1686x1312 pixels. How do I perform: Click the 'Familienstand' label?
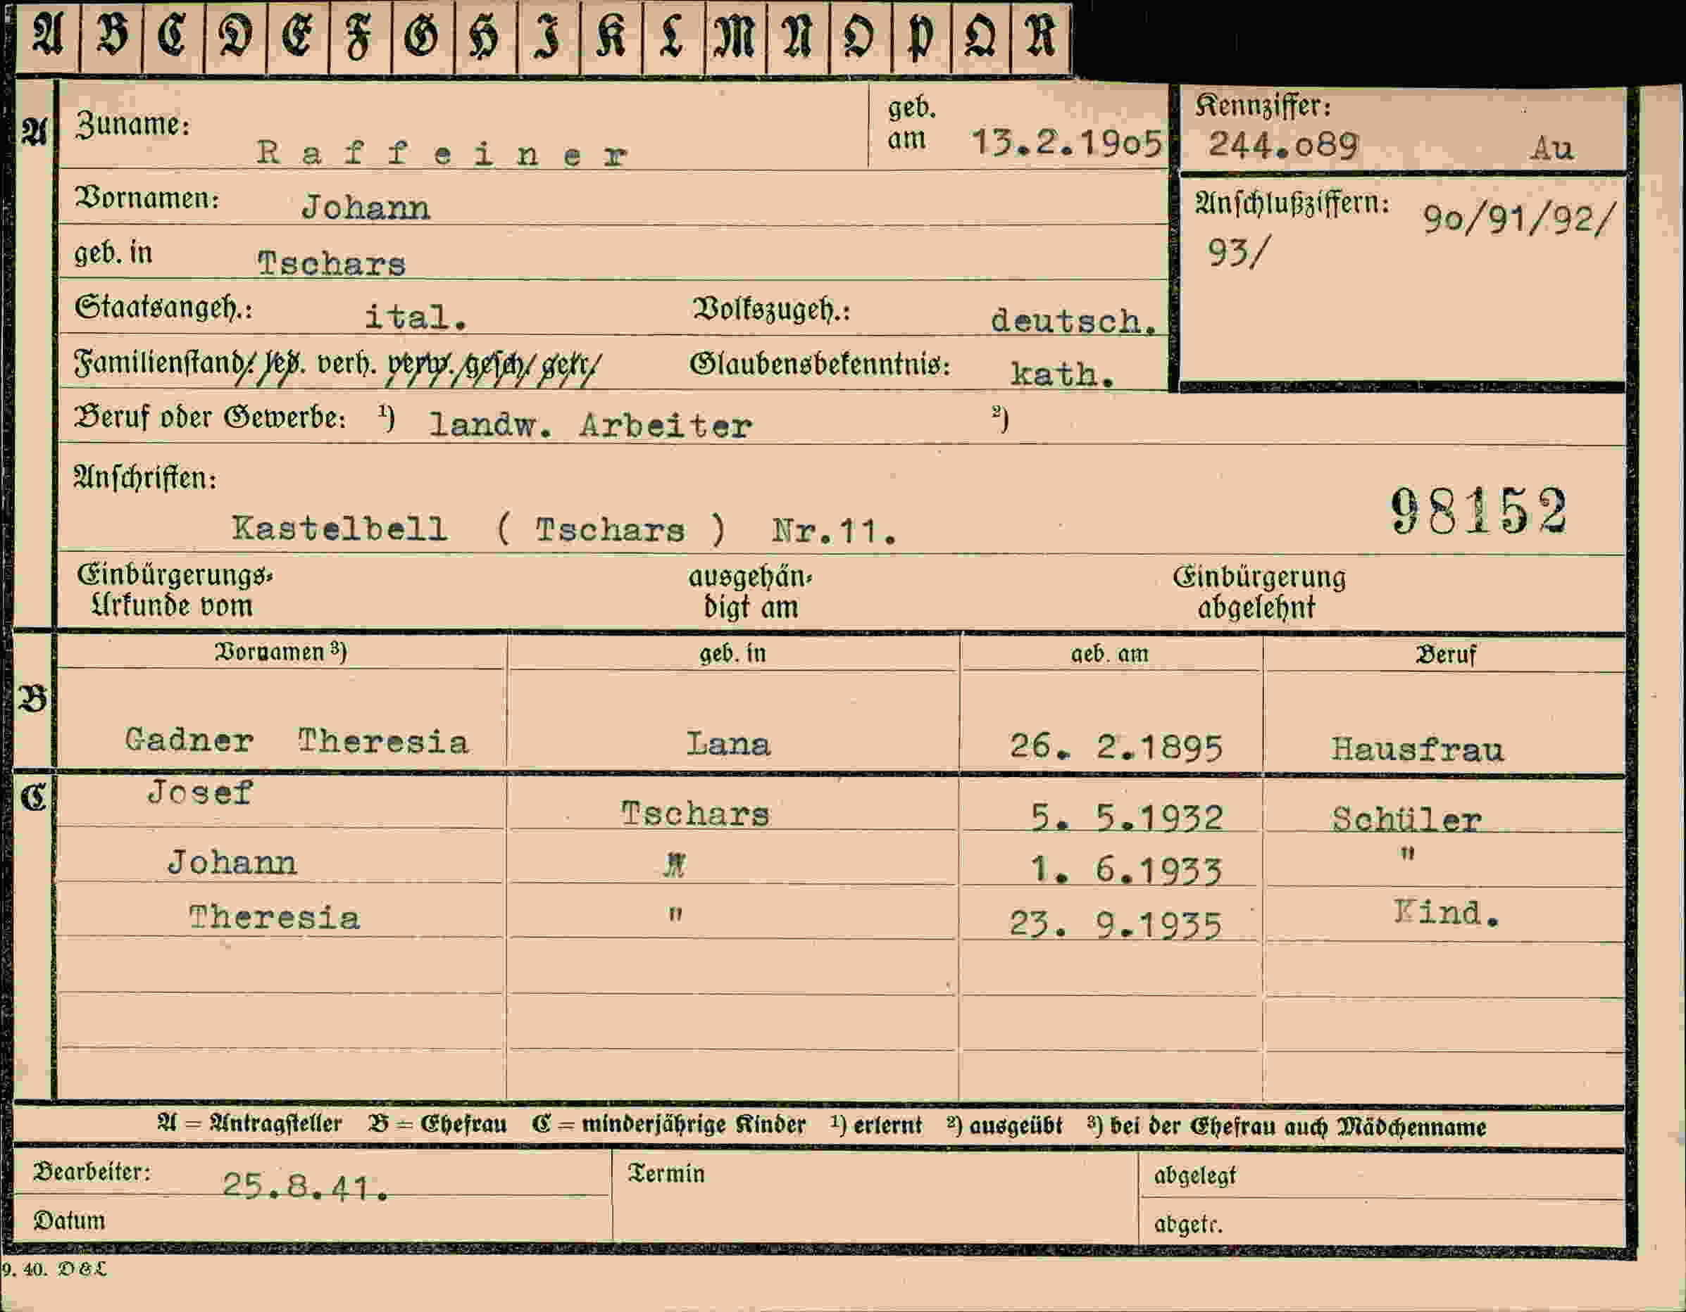coord(160,362)
